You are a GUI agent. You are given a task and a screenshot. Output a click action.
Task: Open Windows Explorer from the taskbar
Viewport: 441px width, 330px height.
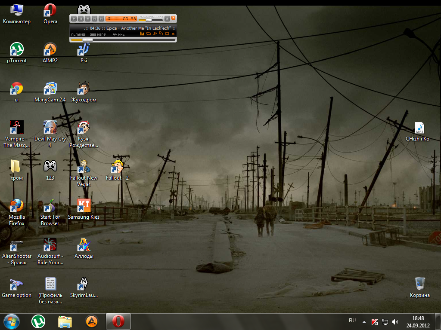[65, 321]
